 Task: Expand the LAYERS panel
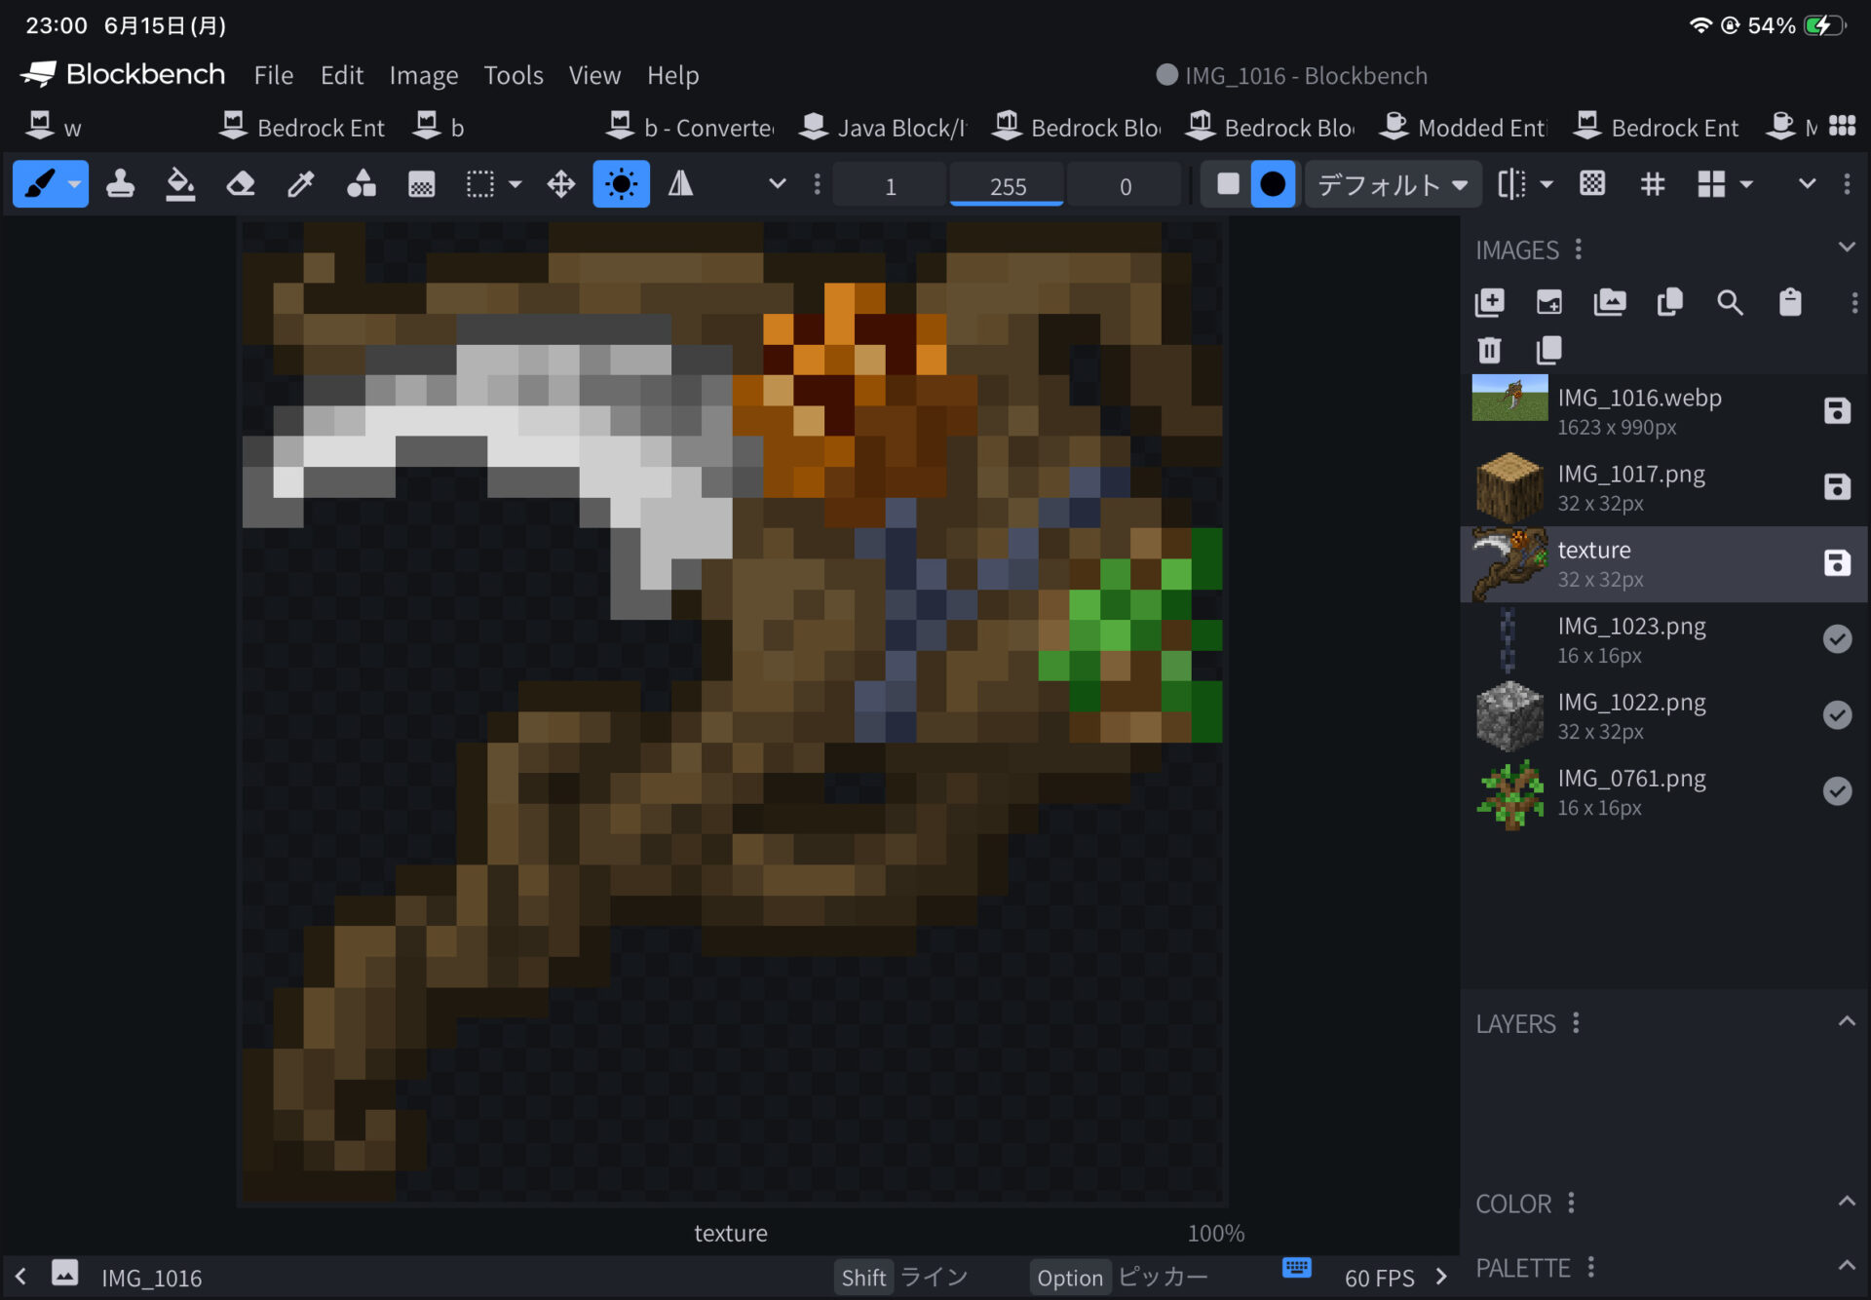click(x=1846, y=1022)
